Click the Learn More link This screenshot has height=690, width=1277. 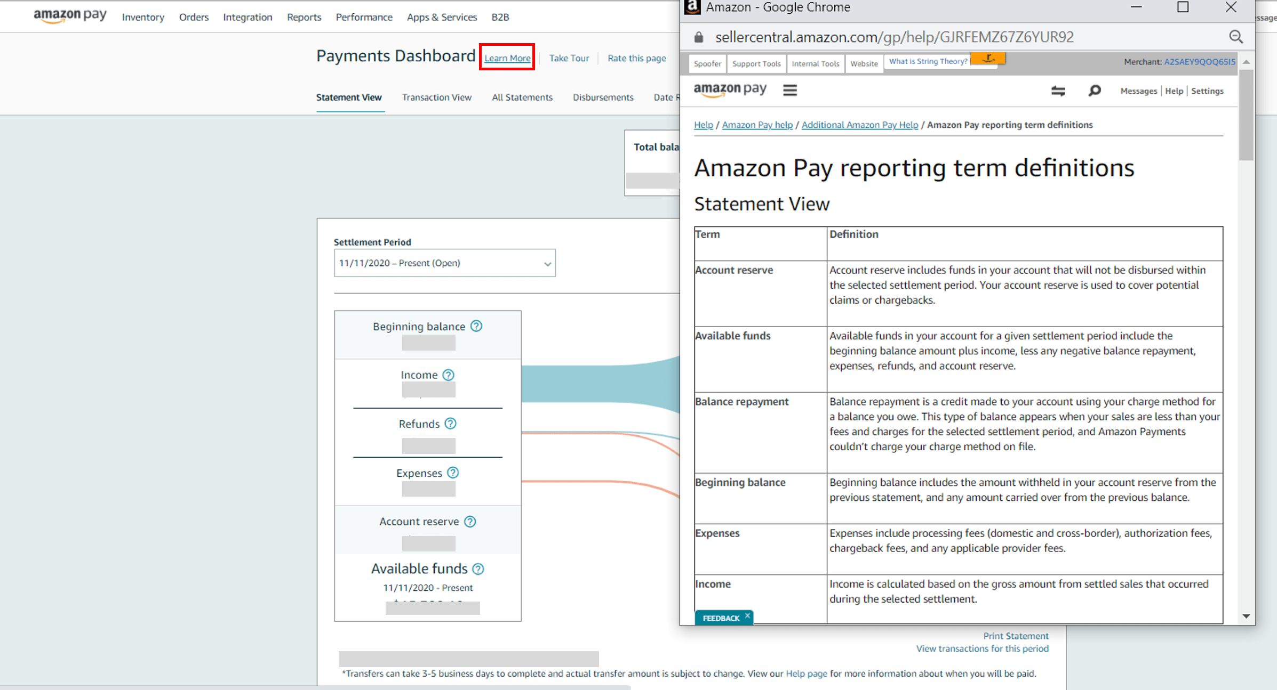pos(507,58)
